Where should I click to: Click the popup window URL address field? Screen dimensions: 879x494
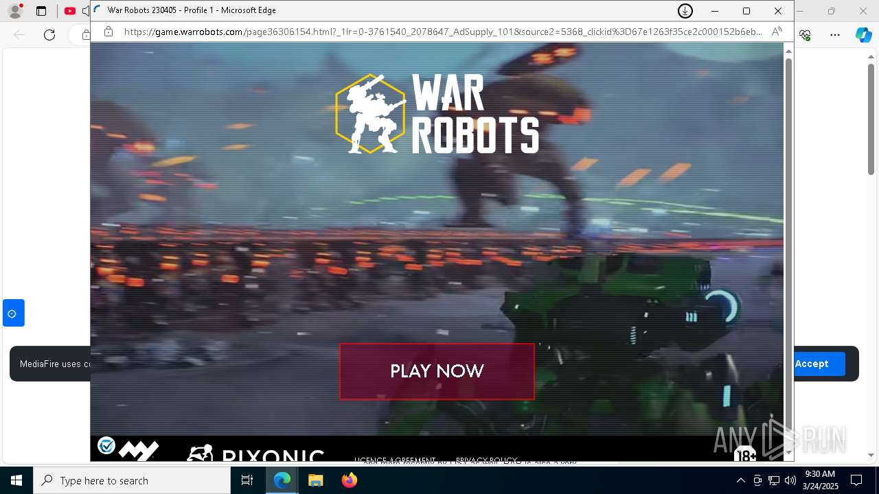click(443, 32)
